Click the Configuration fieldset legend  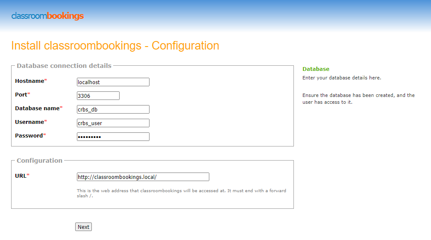click(x=39, y=161)
